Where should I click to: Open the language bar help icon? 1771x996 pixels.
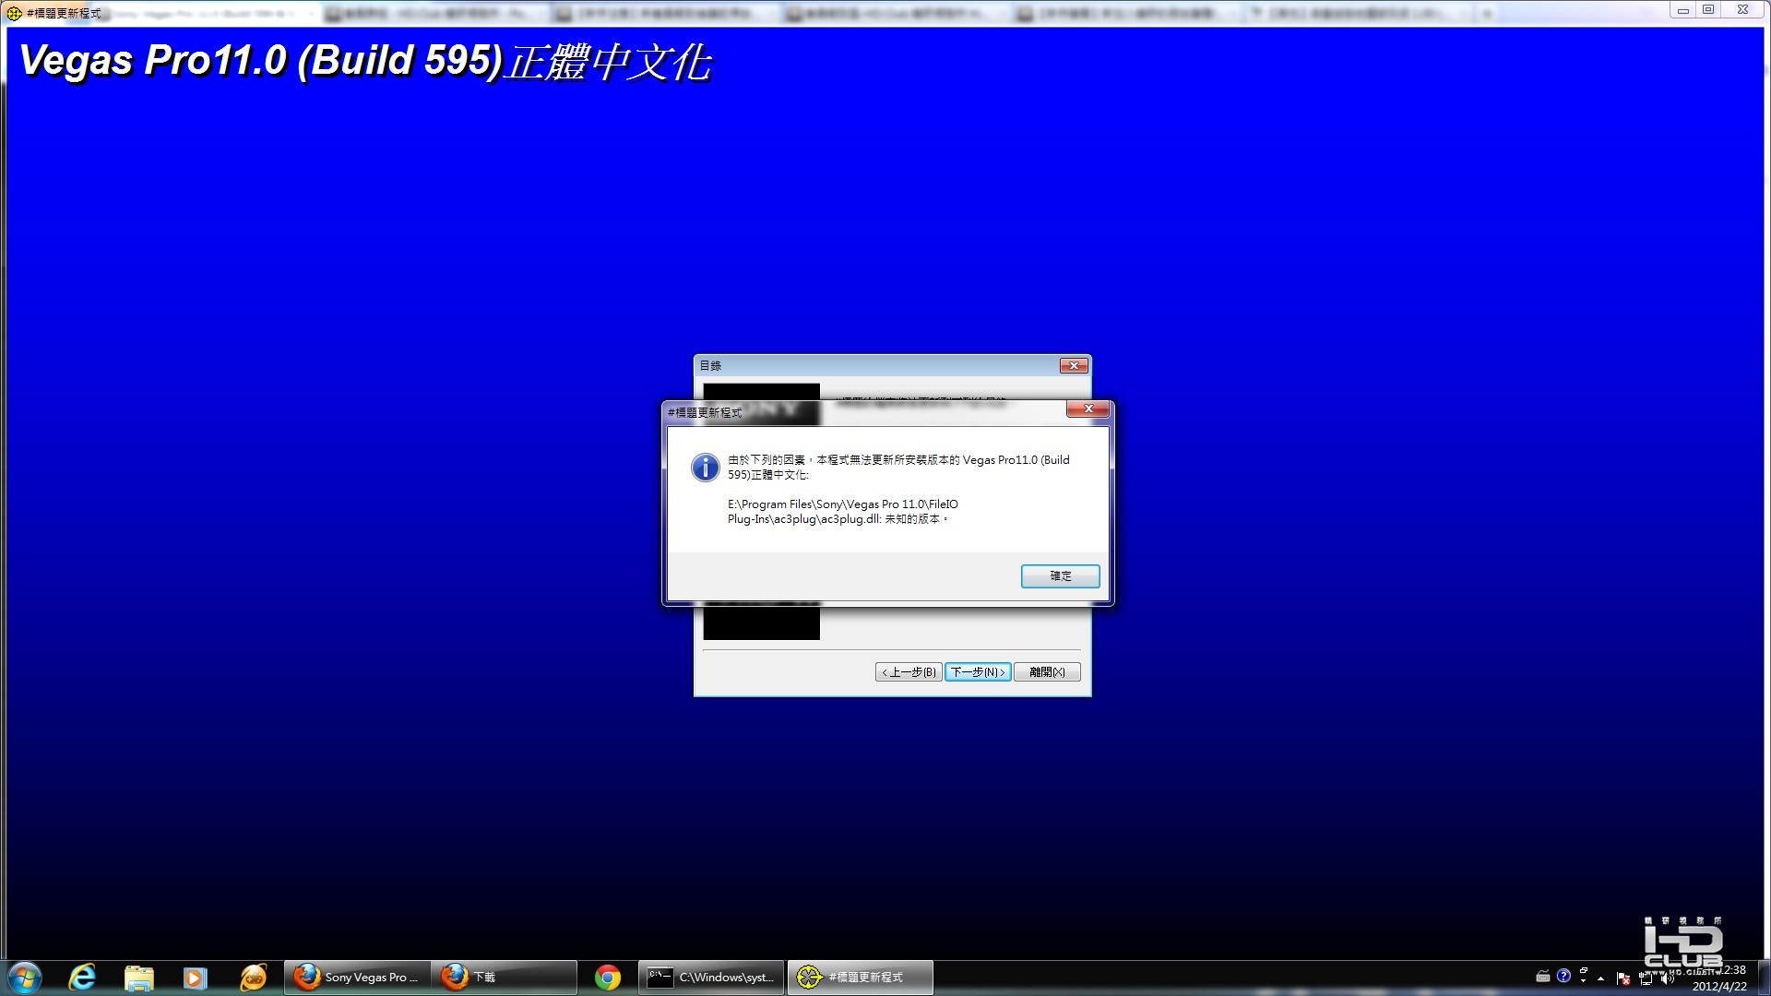(1563, 976)
